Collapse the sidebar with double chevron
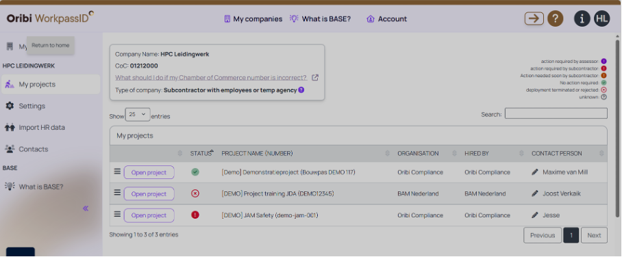 pyautogui.click(x=86, y=208)
